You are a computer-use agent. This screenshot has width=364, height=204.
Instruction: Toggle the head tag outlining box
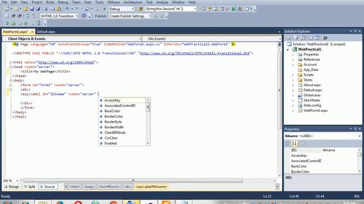(x=10, y=67)
